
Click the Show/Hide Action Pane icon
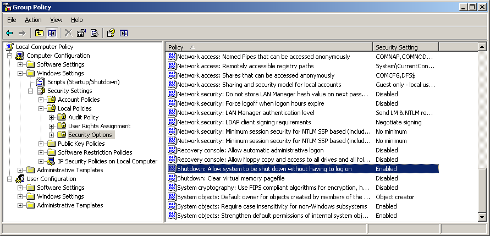point(124,33)
